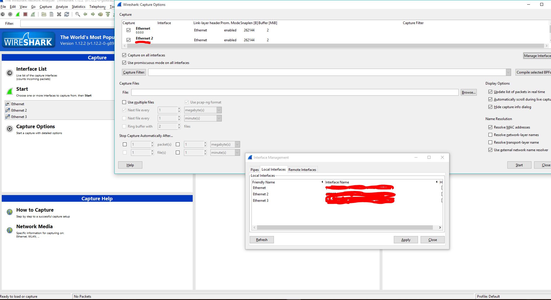Click the capture options toolbar icon

[x=10, y=14]
